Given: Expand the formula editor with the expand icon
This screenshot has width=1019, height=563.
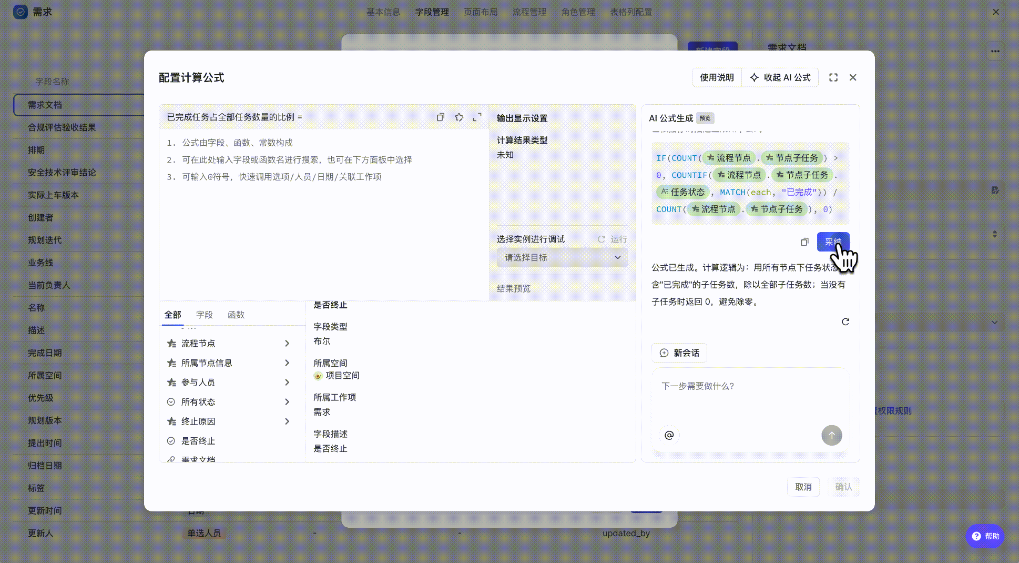Looking at the screenshot, I should [x=477, y=117].
